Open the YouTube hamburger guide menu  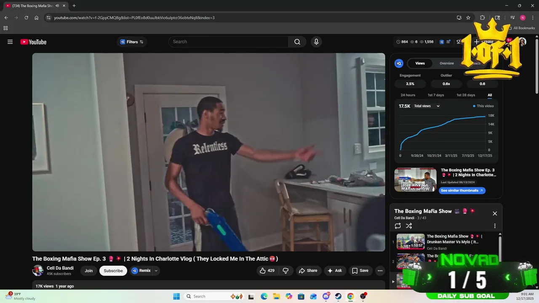(x=10, y=42)
